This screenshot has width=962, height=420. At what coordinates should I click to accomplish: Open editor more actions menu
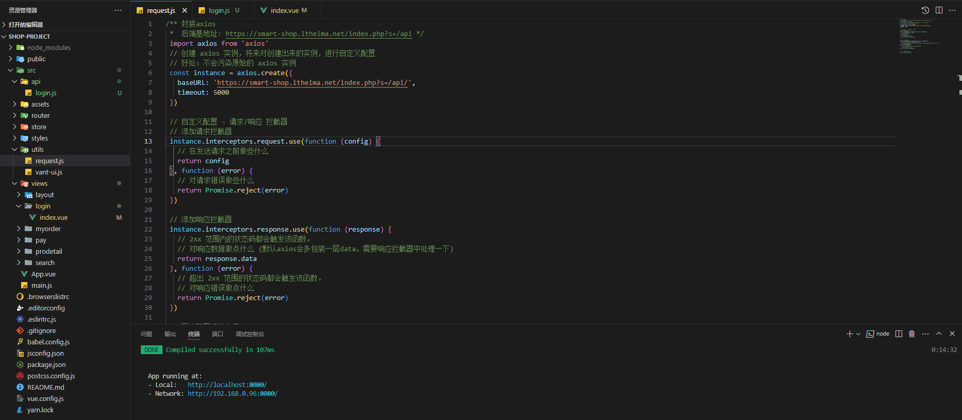coord(952,10)
